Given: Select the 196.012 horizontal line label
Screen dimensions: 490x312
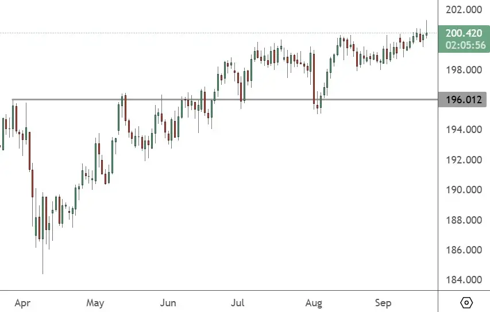Looking at the screenshot, I should pos(464,100).
